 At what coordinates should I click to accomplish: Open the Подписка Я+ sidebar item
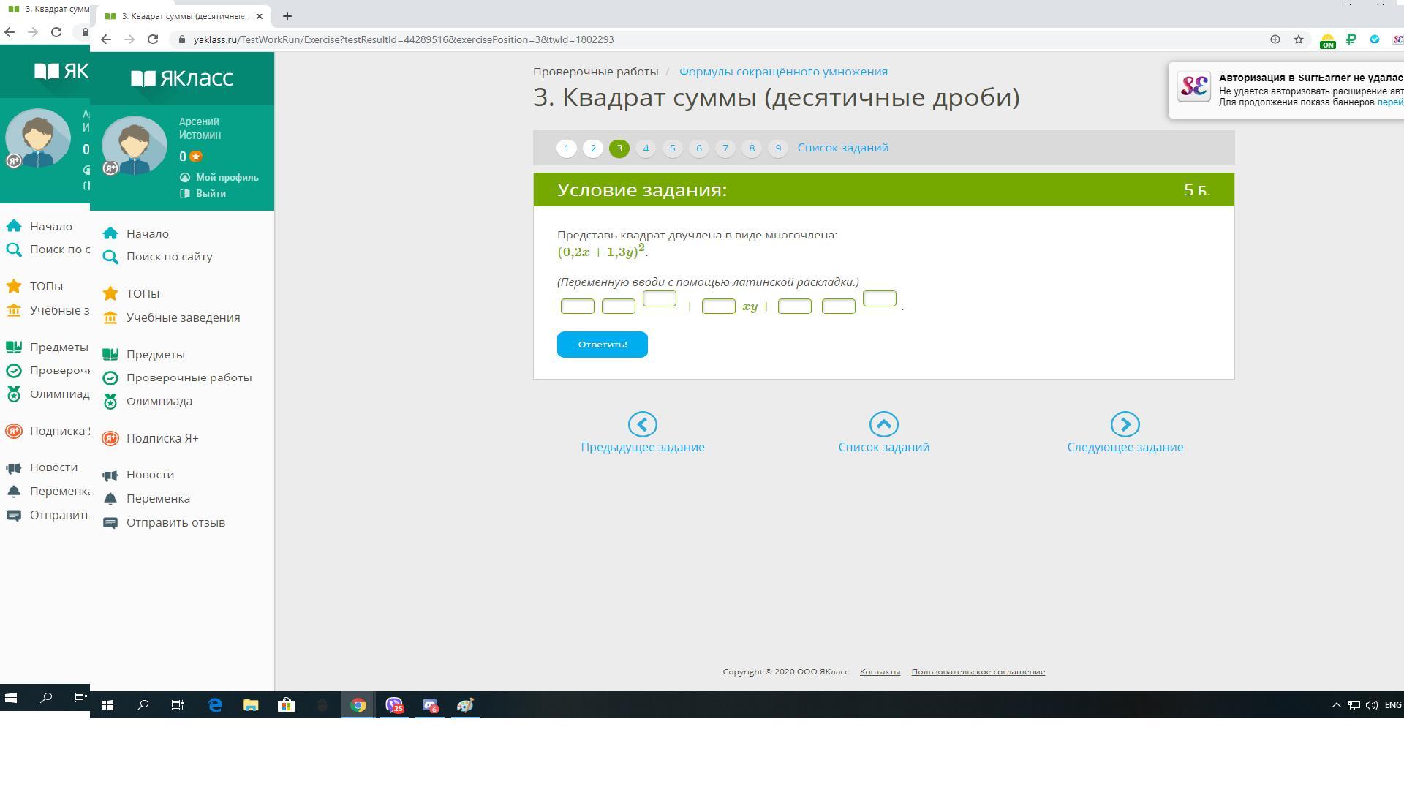tap(162, 439)
